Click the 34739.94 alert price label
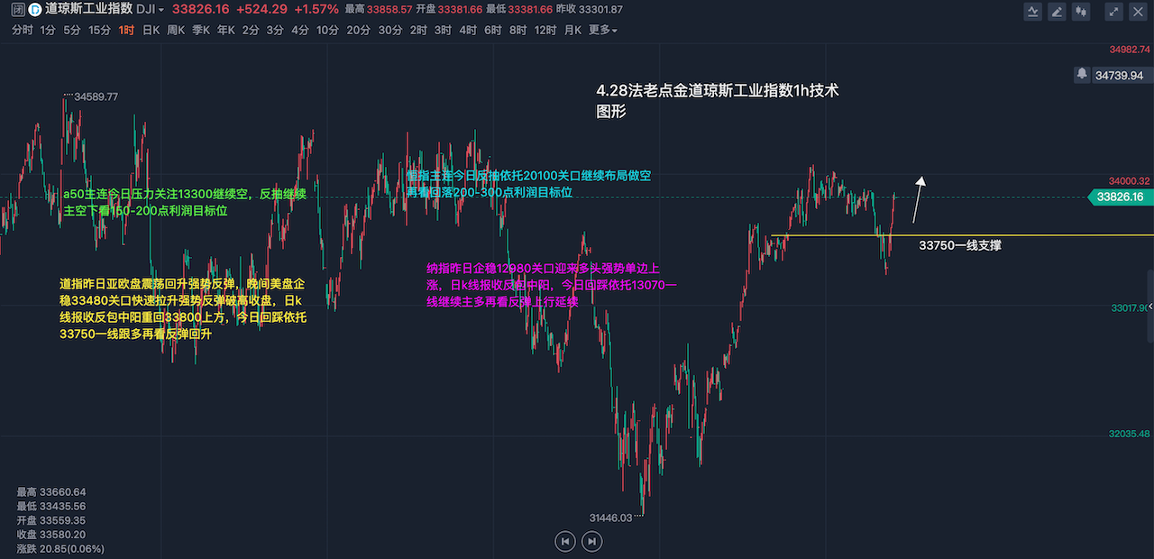 pos(1118,76)
